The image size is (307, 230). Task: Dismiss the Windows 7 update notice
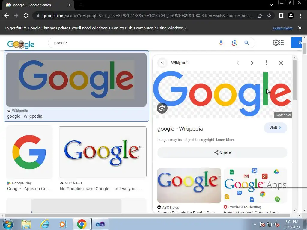[x=300, y=28]
